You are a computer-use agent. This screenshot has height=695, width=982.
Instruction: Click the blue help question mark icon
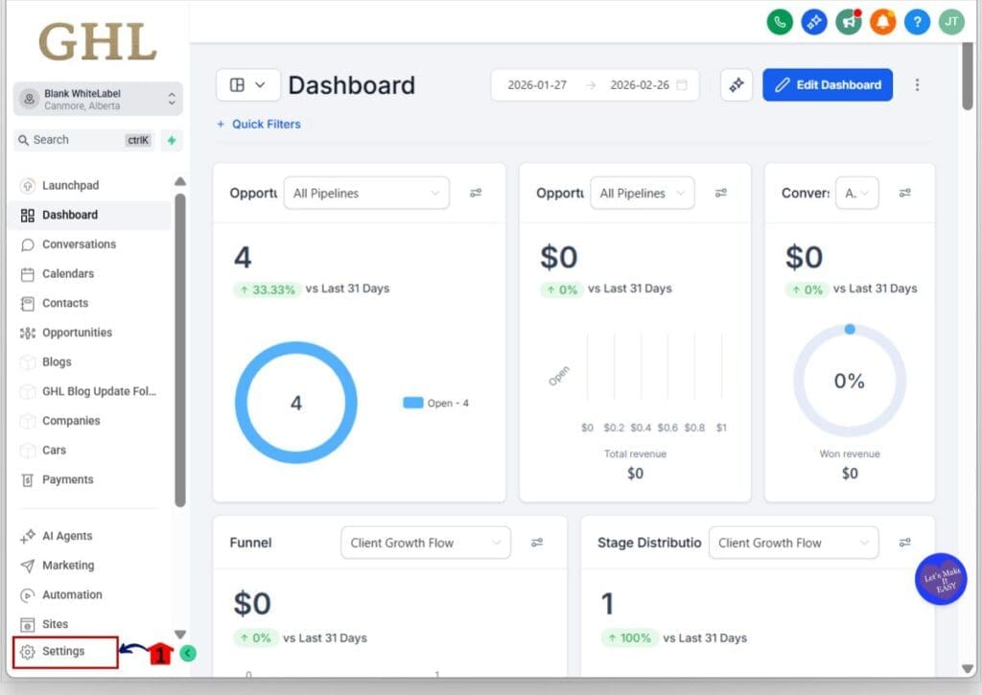[x=917, y=21]
